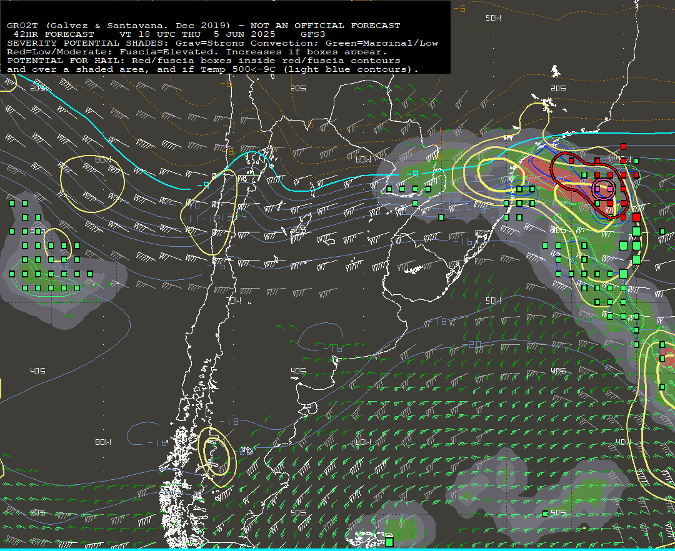Click "Temp 500<-9C (light blue contours)" text
The height and width of the screenshot is (551, 675).
(309, 69)
